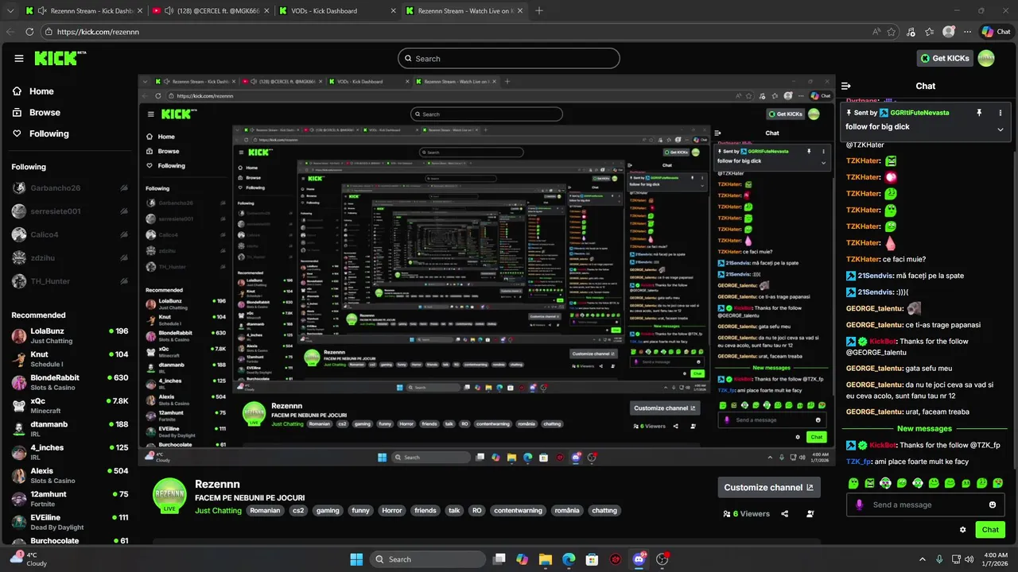Viewport: 1018px width, 572px height.
Task: Open LolaBunz recommended channel
Action: pos(69,335)
